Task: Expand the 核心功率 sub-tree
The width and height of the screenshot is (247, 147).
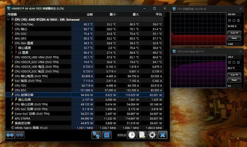Action: coord(12,99)
